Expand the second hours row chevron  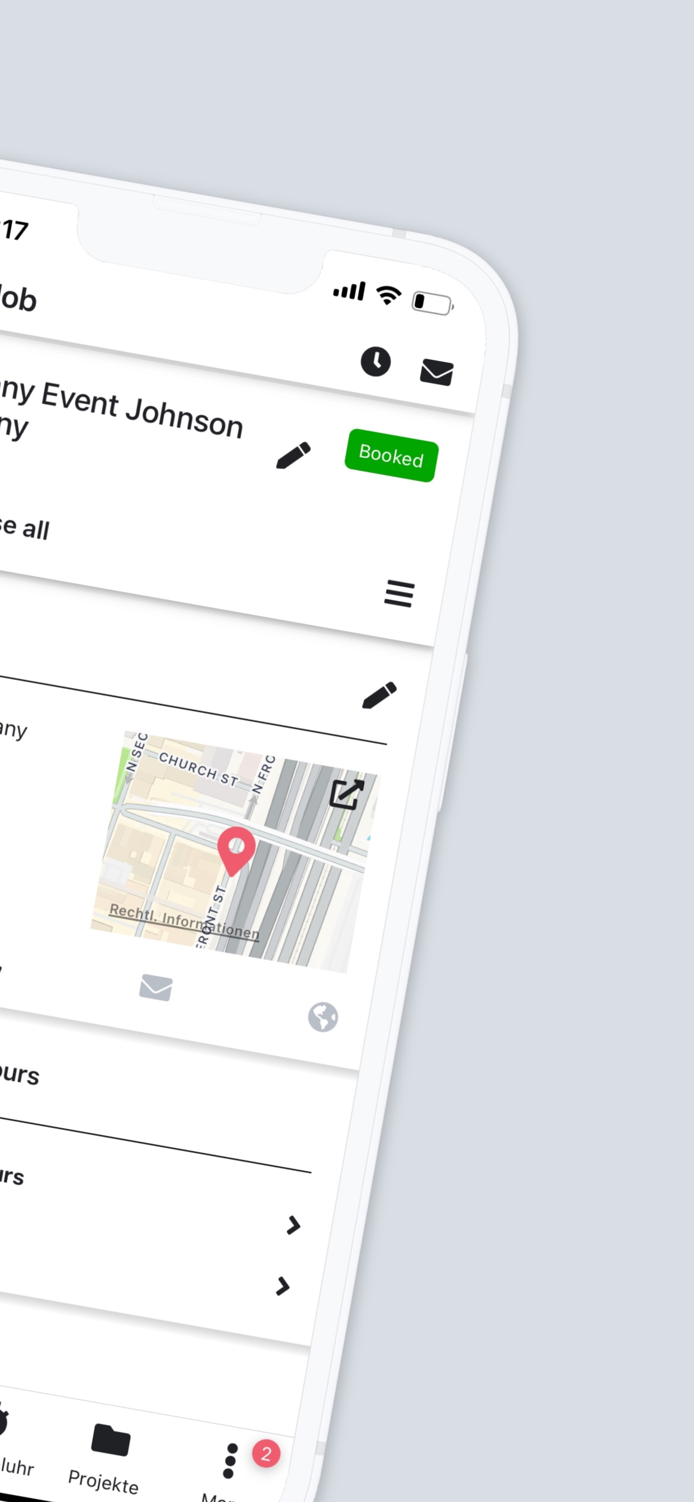(x=283, y=1286)
